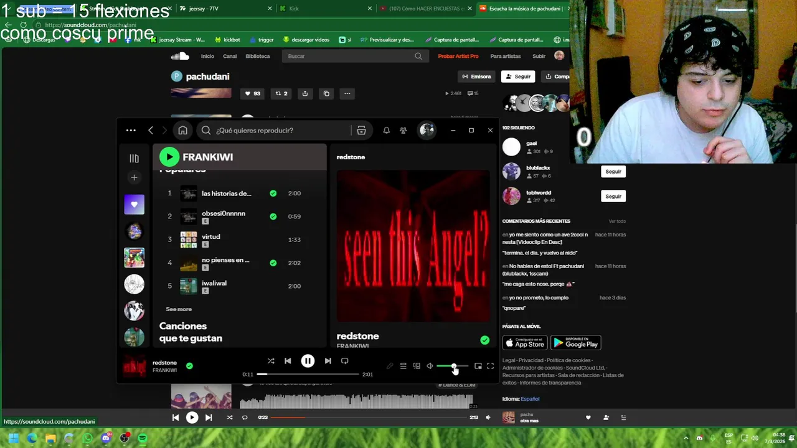Toggle saved check beside redstone in now-playing panel
797x448 pixels.
(484, 340)
